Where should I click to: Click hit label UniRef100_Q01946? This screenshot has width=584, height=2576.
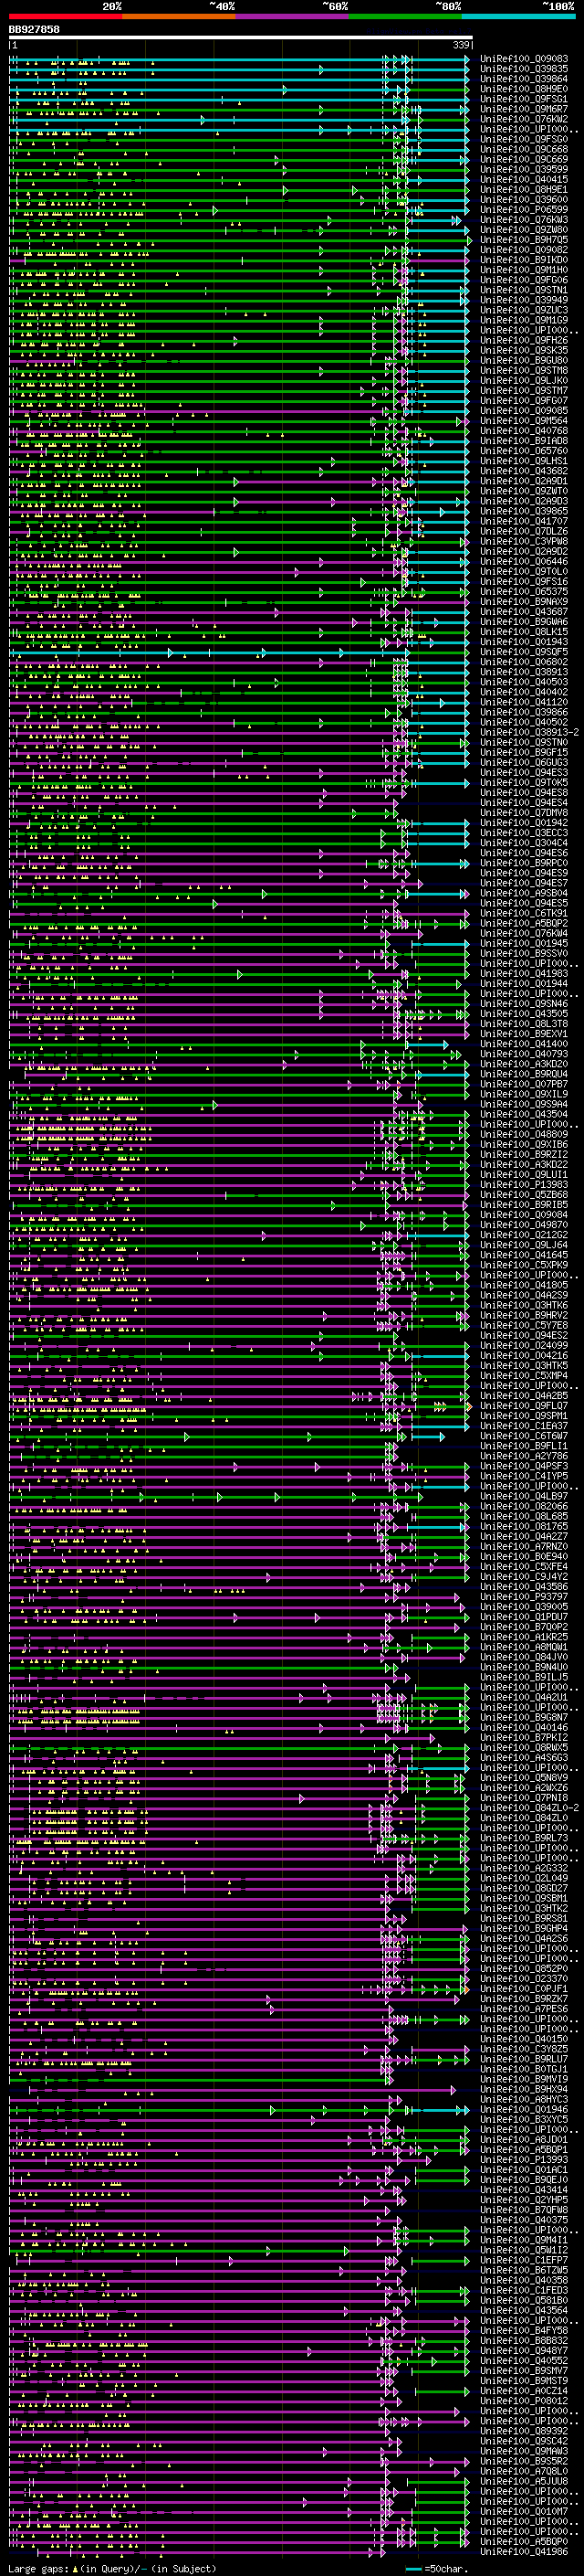coord(524,2110)
